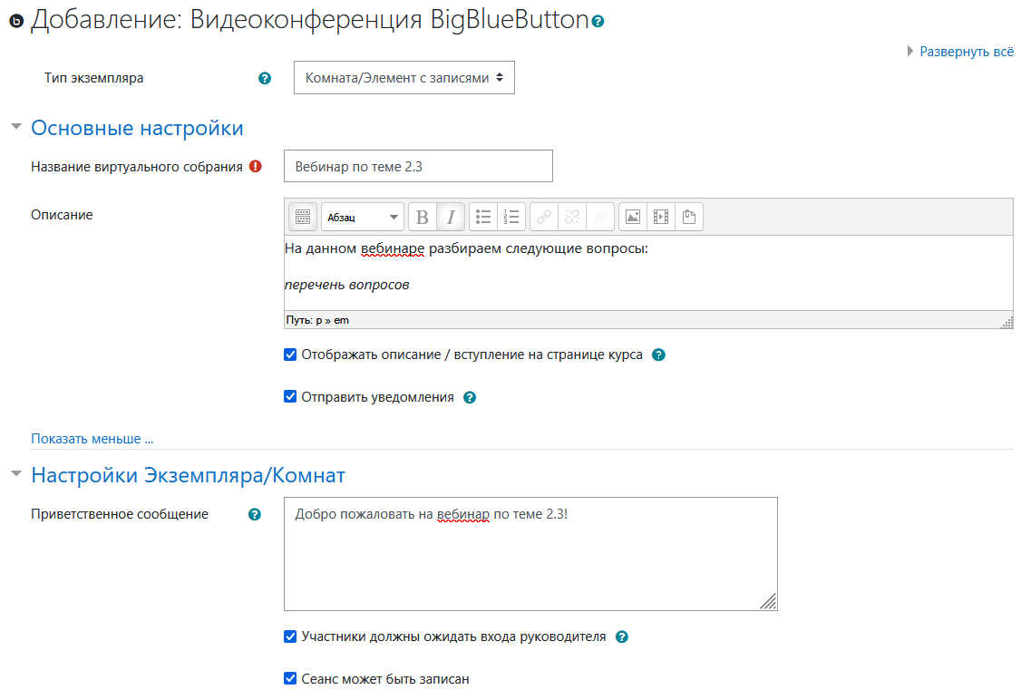Uncheck Отображать описание на странице курса
1021x690 pixels.
point(290,355)
